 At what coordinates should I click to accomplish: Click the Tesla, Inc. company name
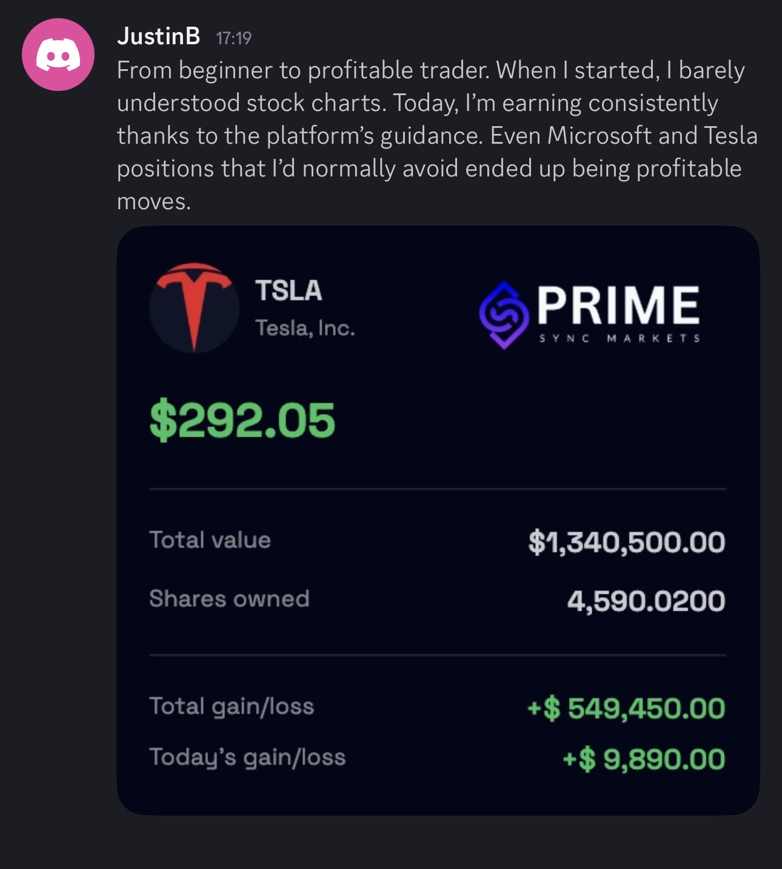click(x=305, y=328)
